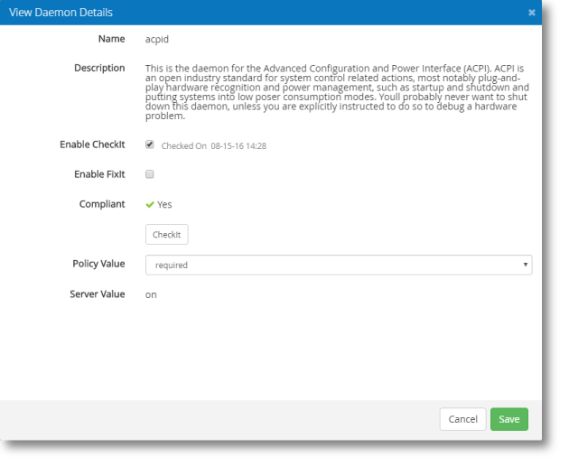
Task: Click the daemon name 'acpid'
Action: click(157, 39)
